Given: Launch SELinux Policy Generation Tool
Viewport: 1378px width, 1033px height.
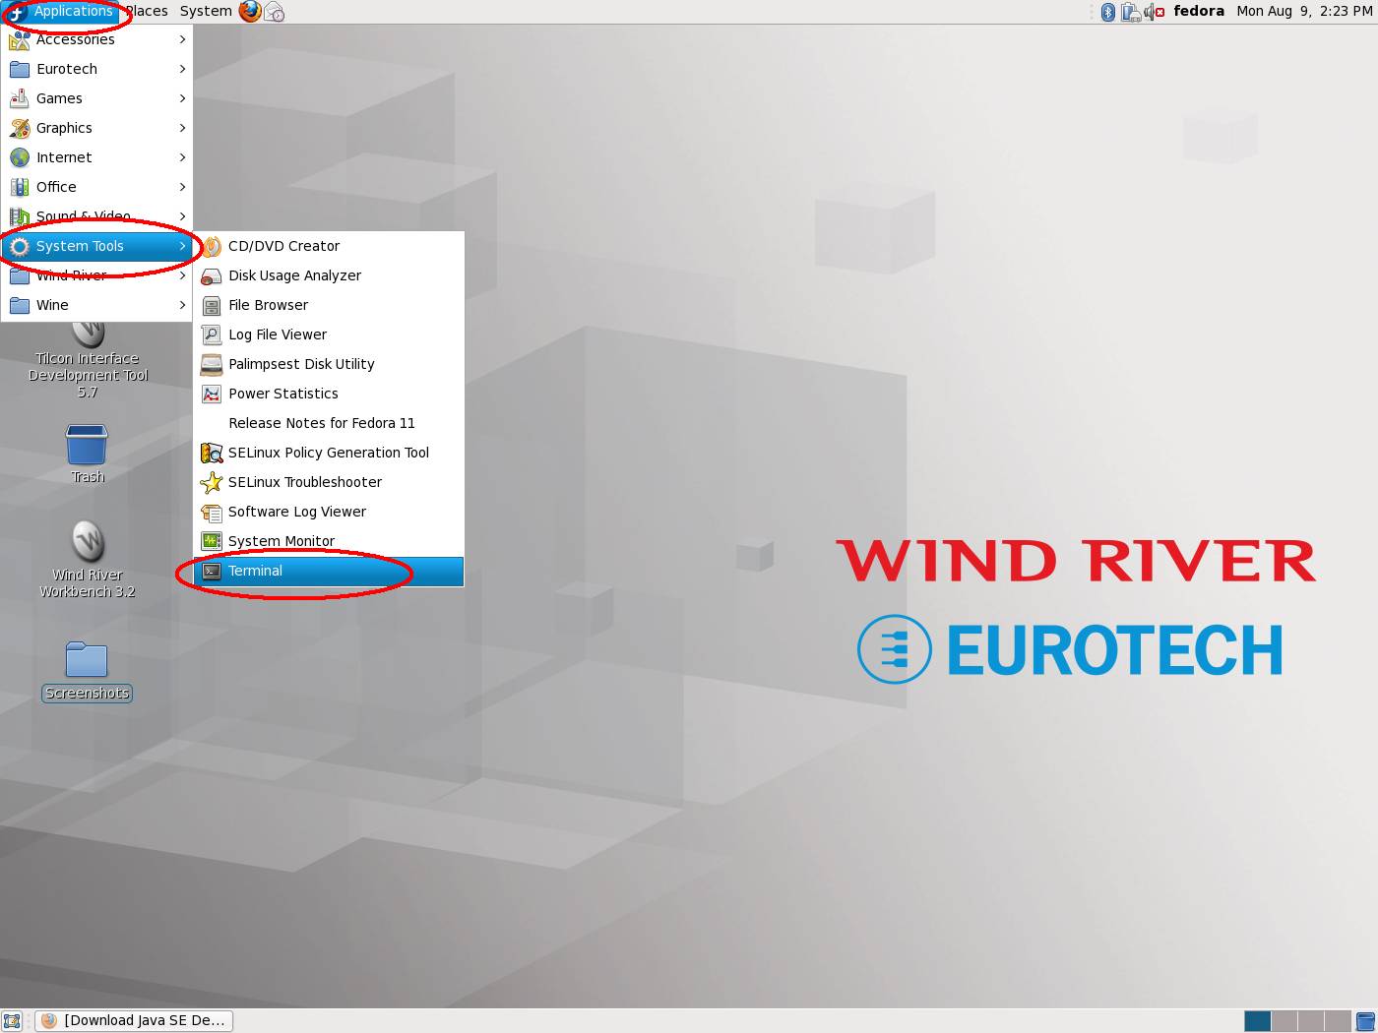Looking at the screenshot, I should 329,453.
